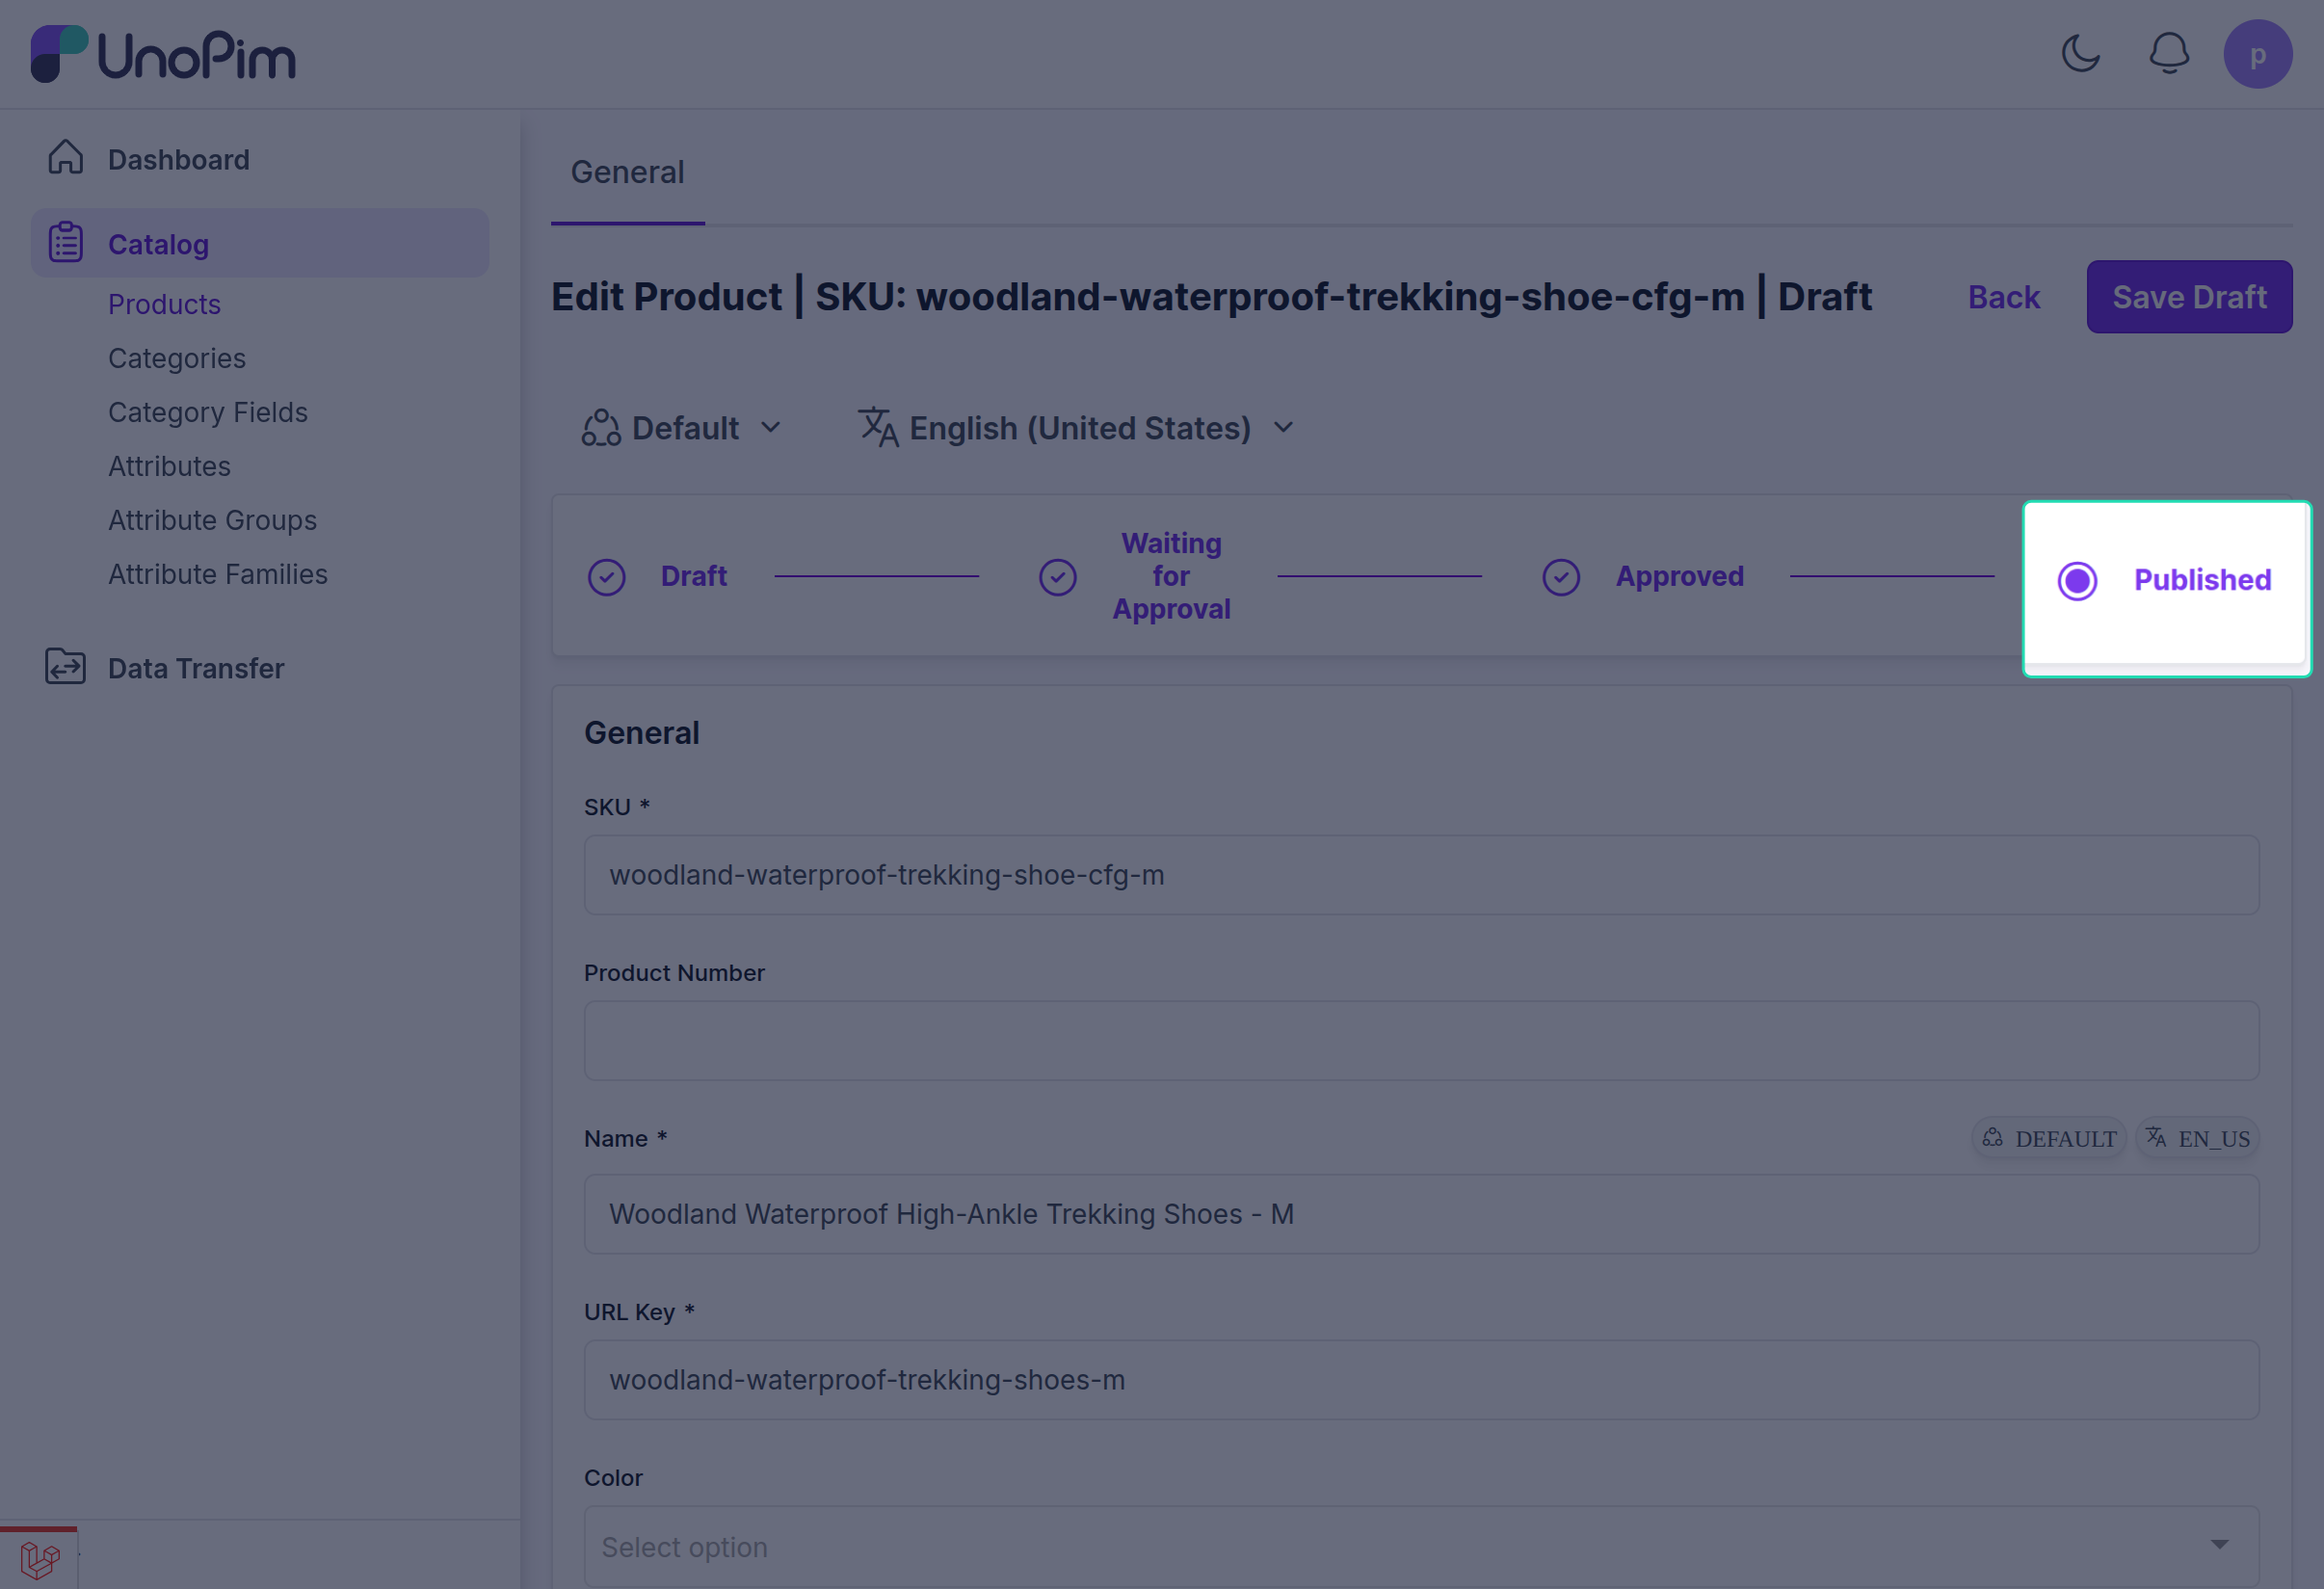Click the General section heading
Screen dimensions: 2324x1589
tap(641, 733)
